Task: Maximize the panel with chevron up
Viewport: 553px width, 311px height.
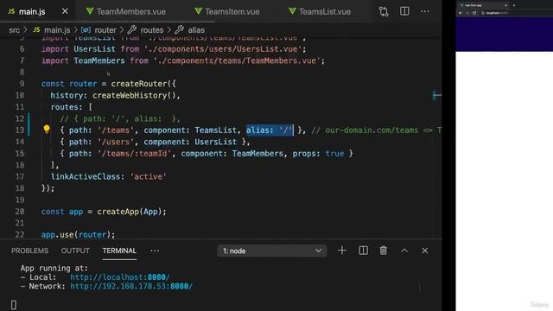Action: (x=404, y=251)
